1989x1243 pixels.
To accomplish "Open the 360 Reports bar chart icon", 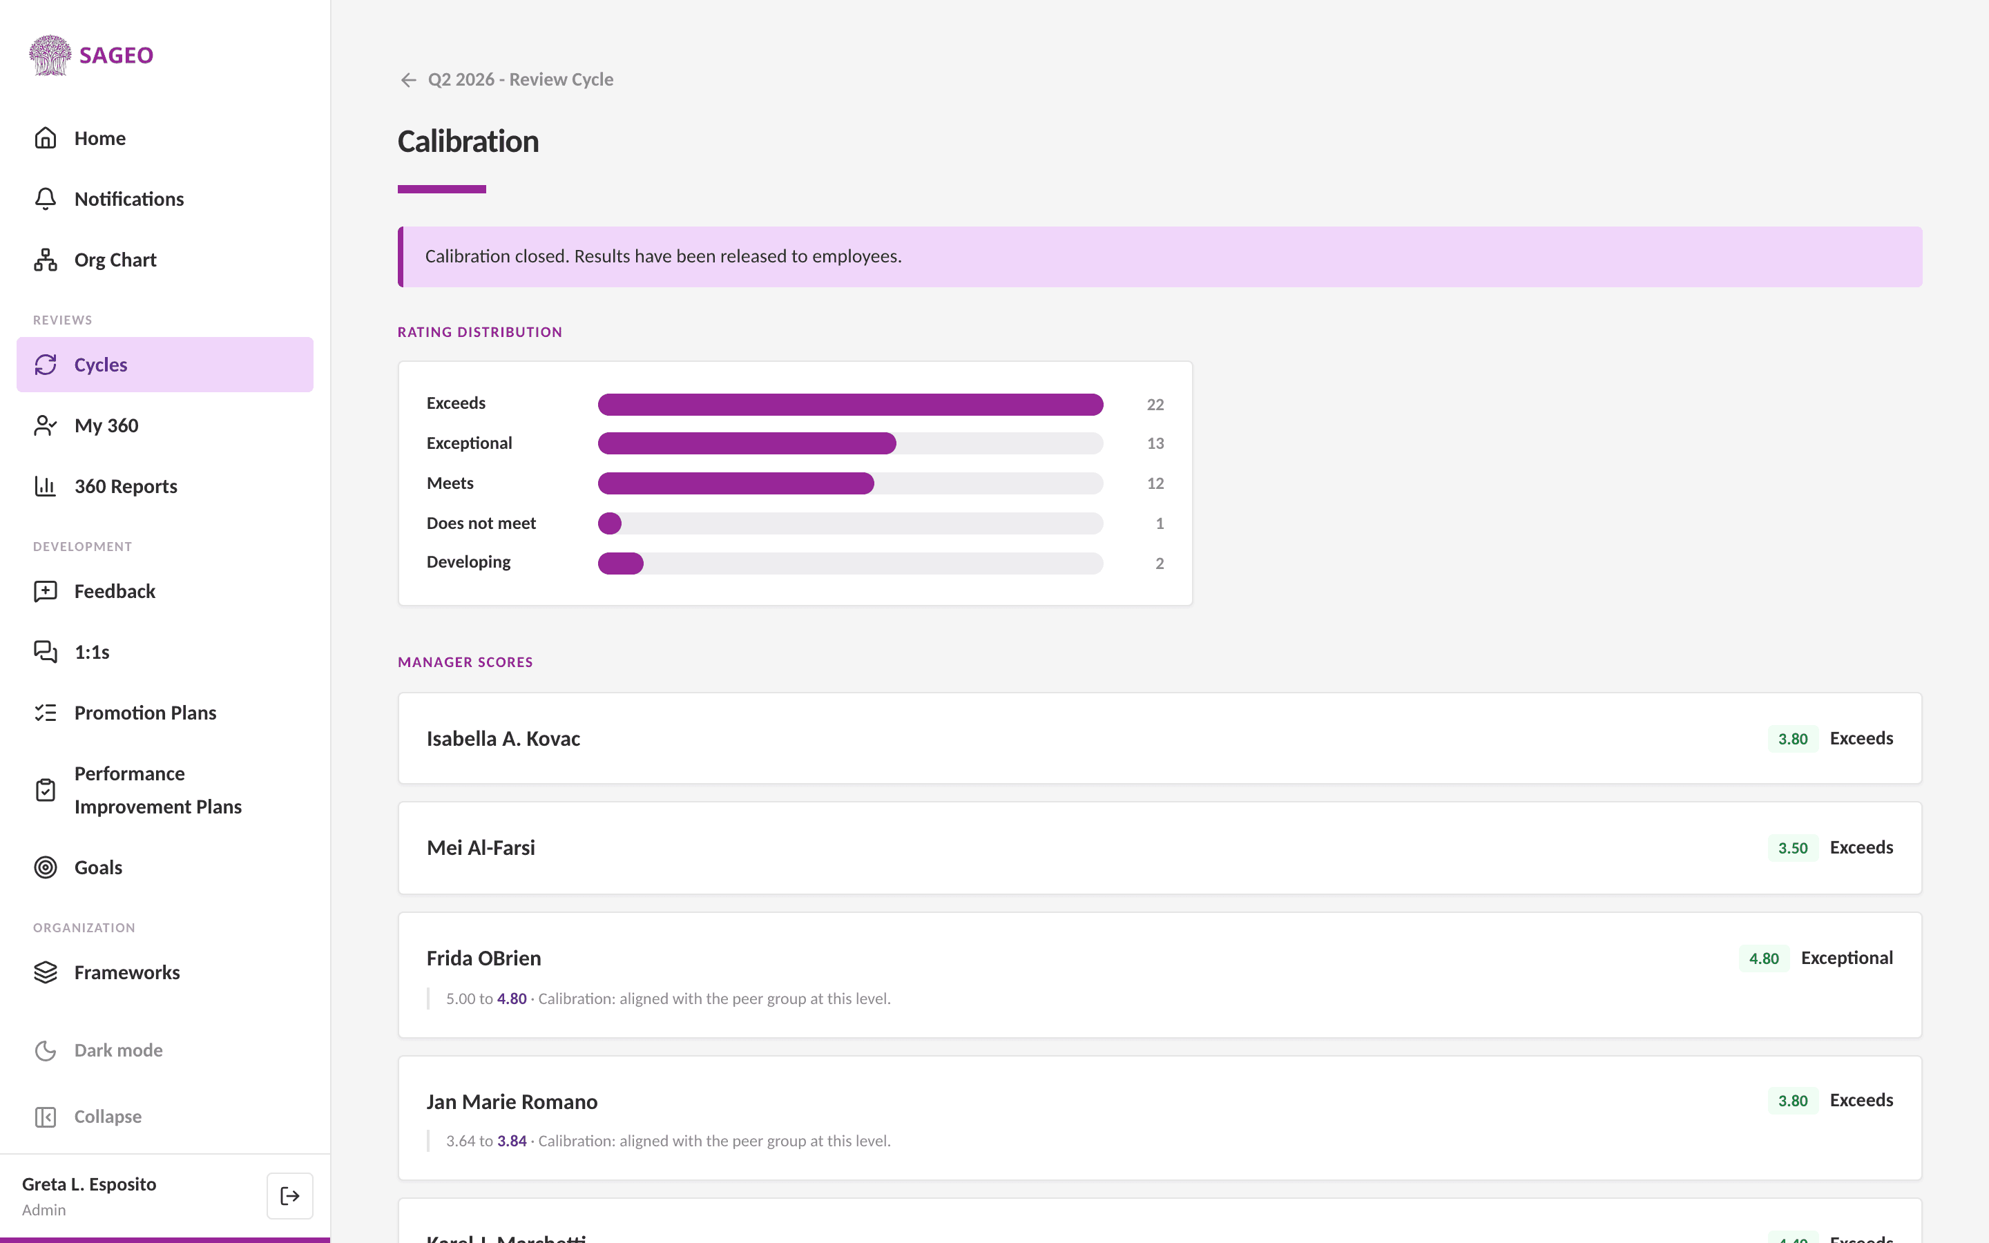I will point(45,487).
